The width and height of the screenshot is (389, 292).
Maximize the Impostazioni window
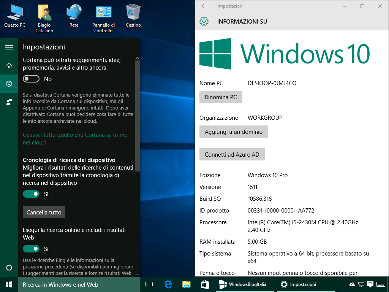(362, 6)
